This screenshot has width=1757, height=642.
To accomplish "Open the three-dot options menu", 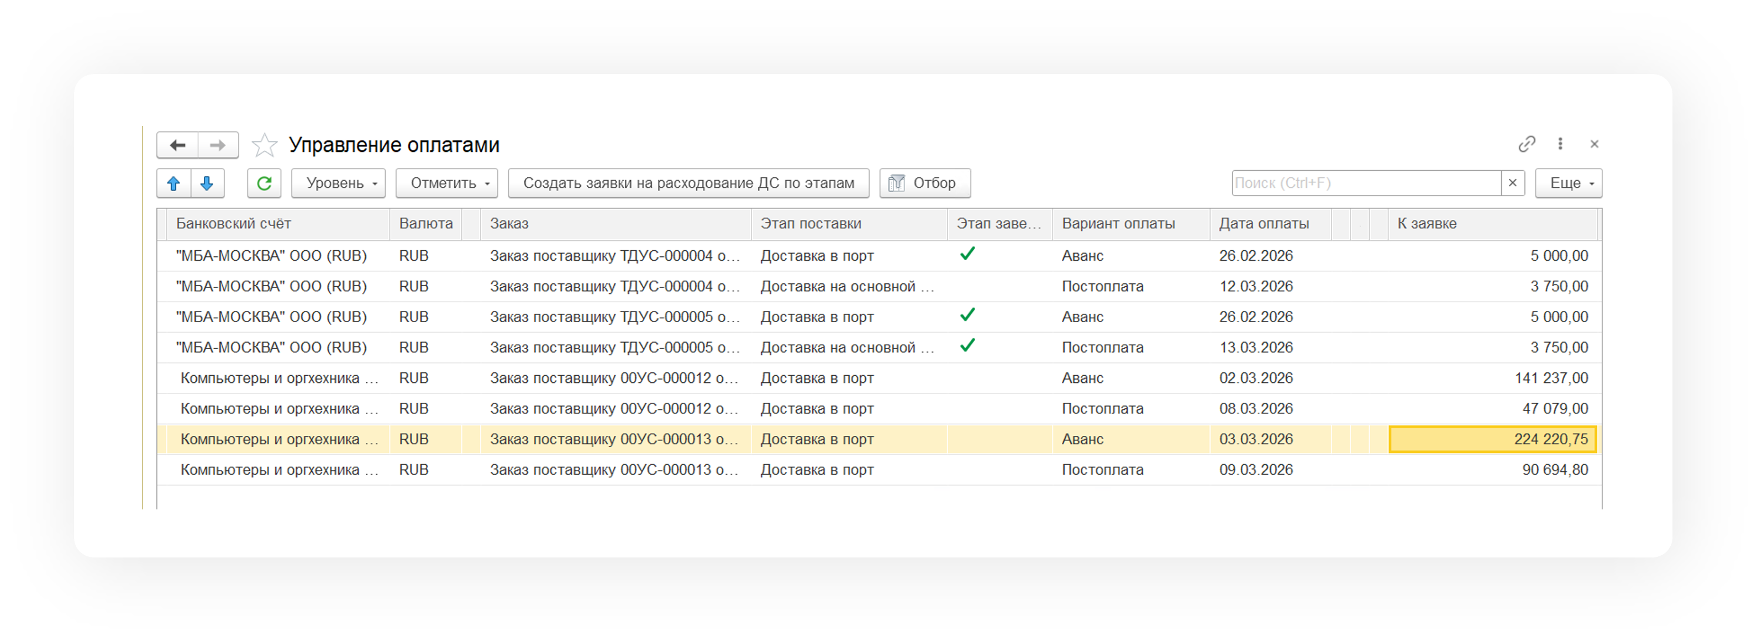I will [1560, 144].
